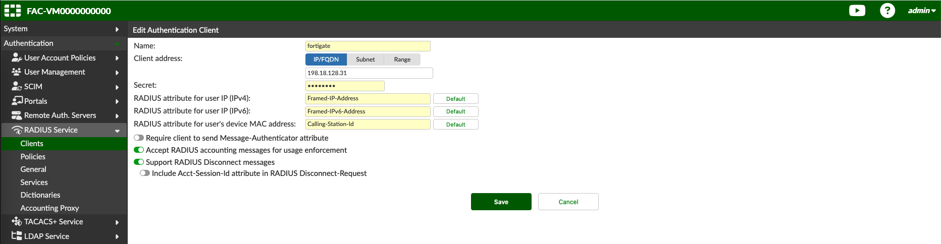Disable Accept RADIUS accounting messages toggle

point(139,150)
